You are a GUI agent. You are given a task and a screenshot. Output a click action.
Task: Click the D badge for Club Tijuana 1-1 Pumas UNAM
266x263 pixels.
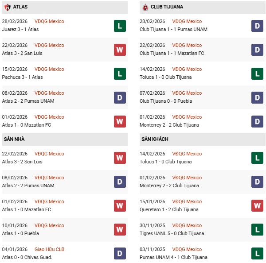(x=257, y=26)
